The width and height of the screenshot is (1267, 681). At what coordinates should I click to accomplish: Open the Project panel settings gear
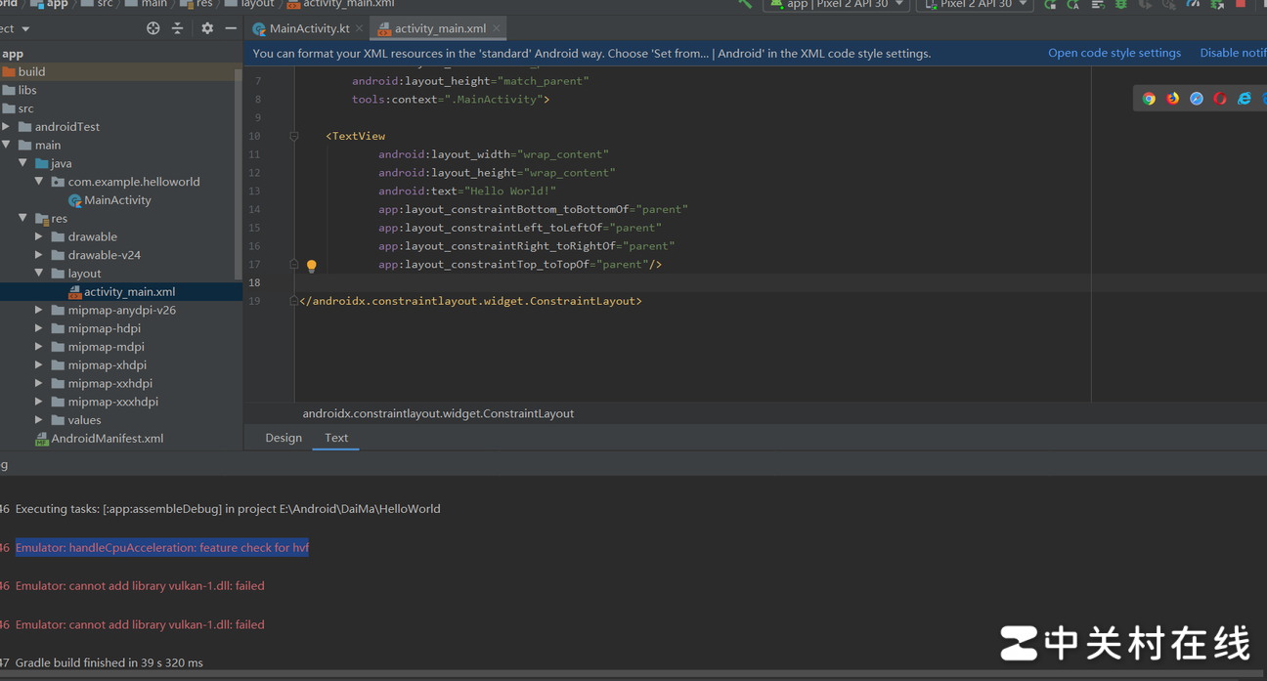(207, 28)
